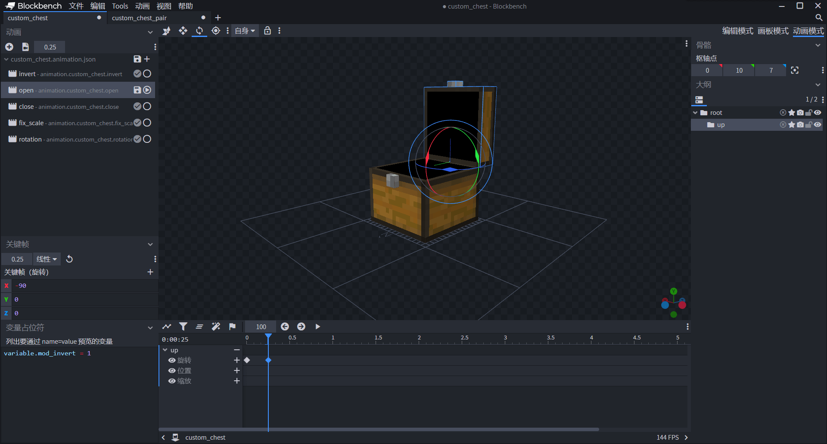Play the animation in timeline
This screenshot has width=827, height=444.
click(x=317, y=327)
